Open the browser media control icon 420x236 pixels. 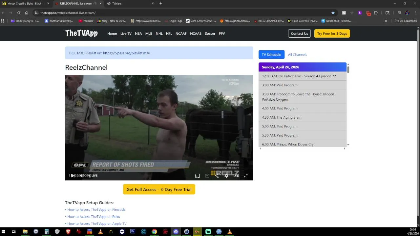[399, 13]
